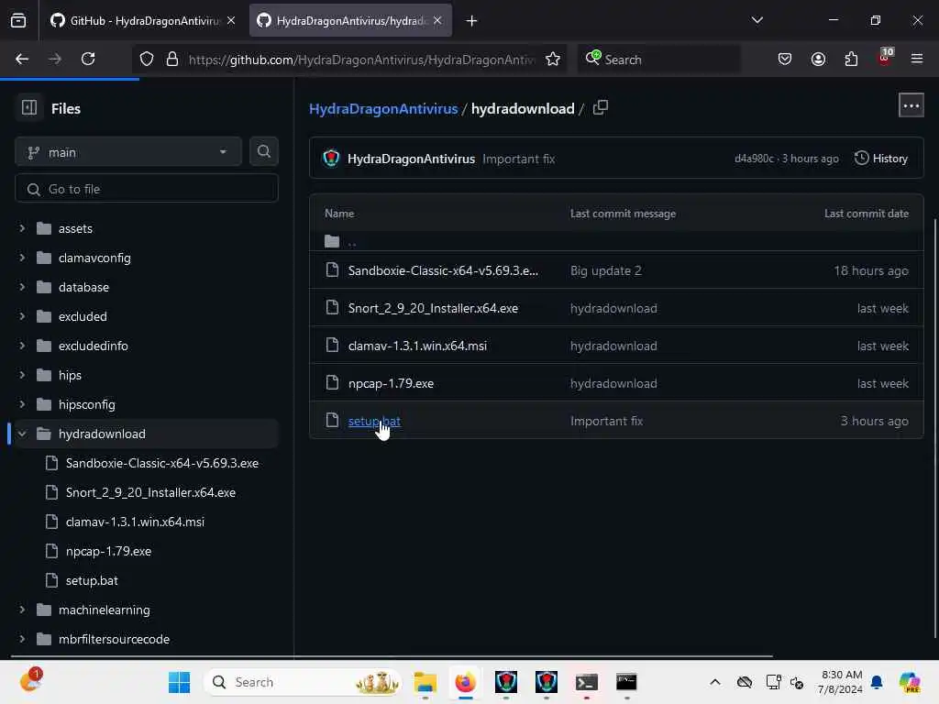939x704 pixels.
Task: Open commit History
Action: [881, 158]
